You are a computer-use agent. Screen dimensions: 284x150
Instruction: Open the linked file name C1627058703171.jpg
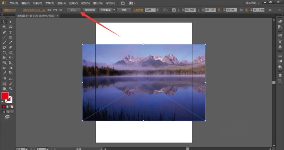34,10
